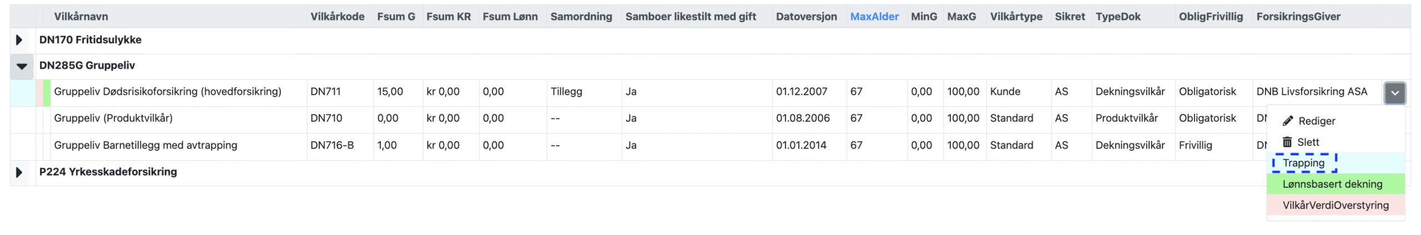Expand the P224 Yrkesskadeforsikring group
This screenshot has width=1421, height=235.
[19, 172]
